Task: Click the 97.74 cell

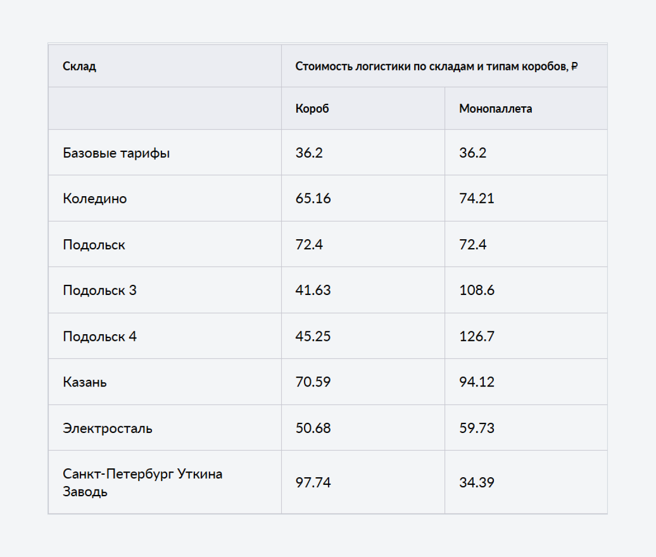Action: click(x=313, y=482)
